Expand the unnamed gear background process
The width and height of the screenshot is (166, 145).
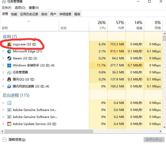pos(3,103)
